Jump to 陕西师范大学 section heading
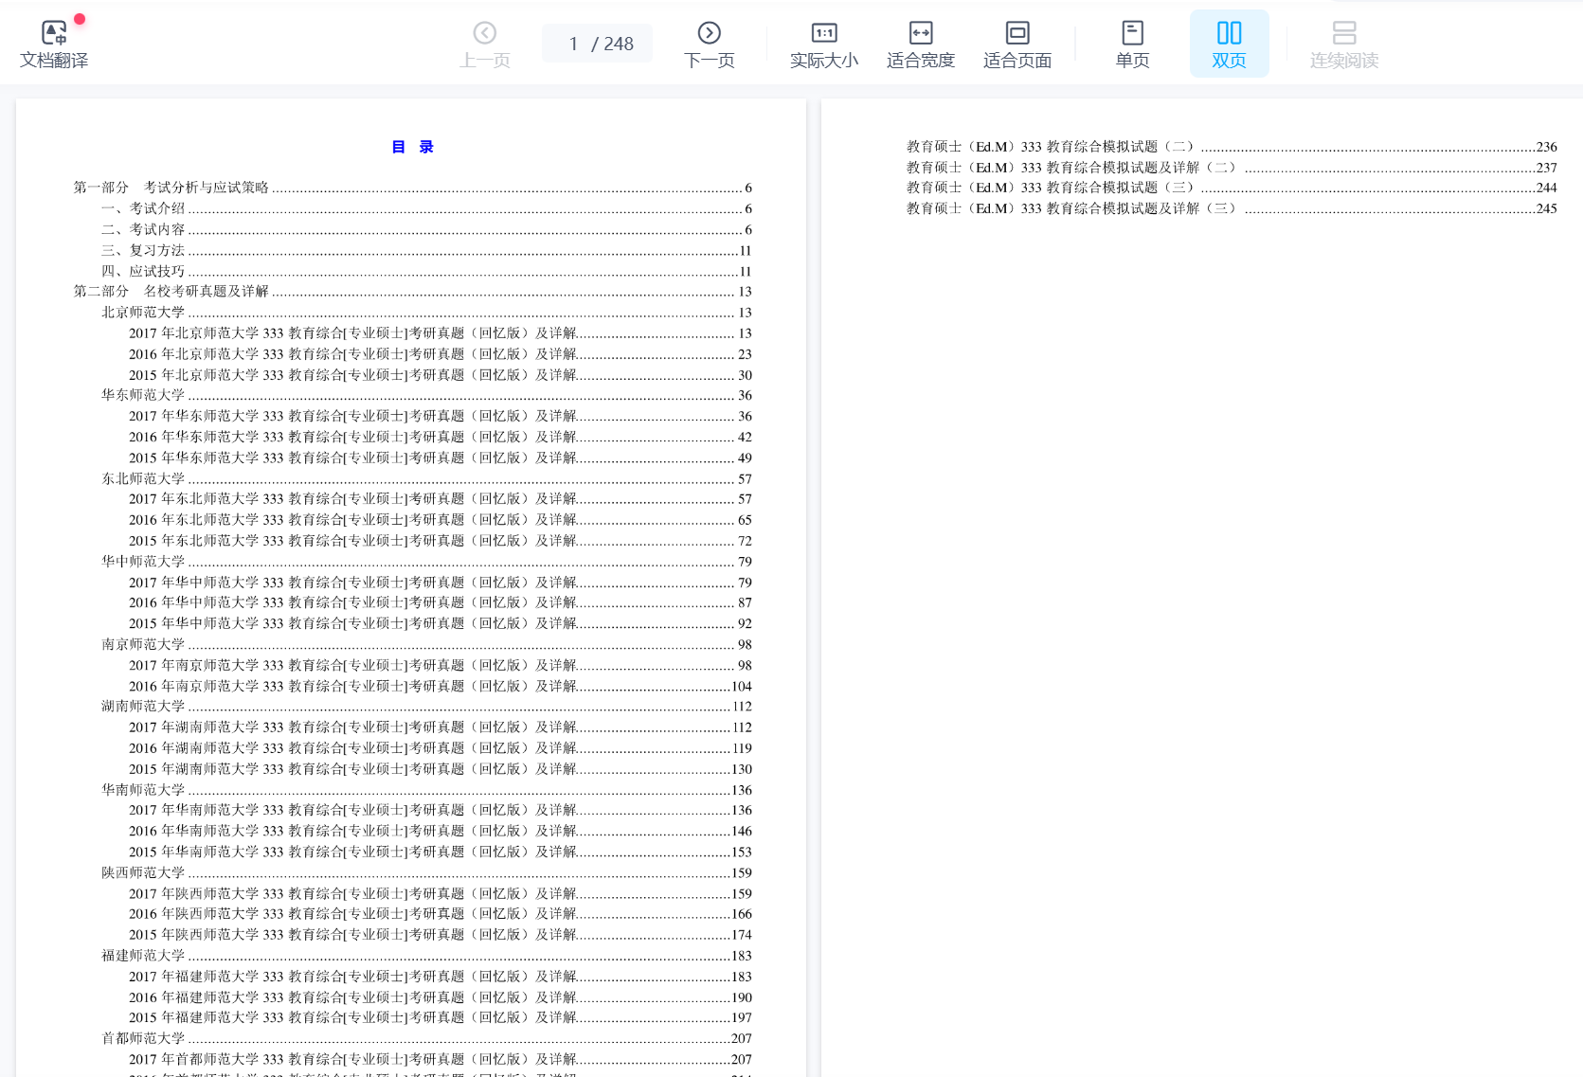Screen dimensions: 1583x1077 tap(143, 872)
